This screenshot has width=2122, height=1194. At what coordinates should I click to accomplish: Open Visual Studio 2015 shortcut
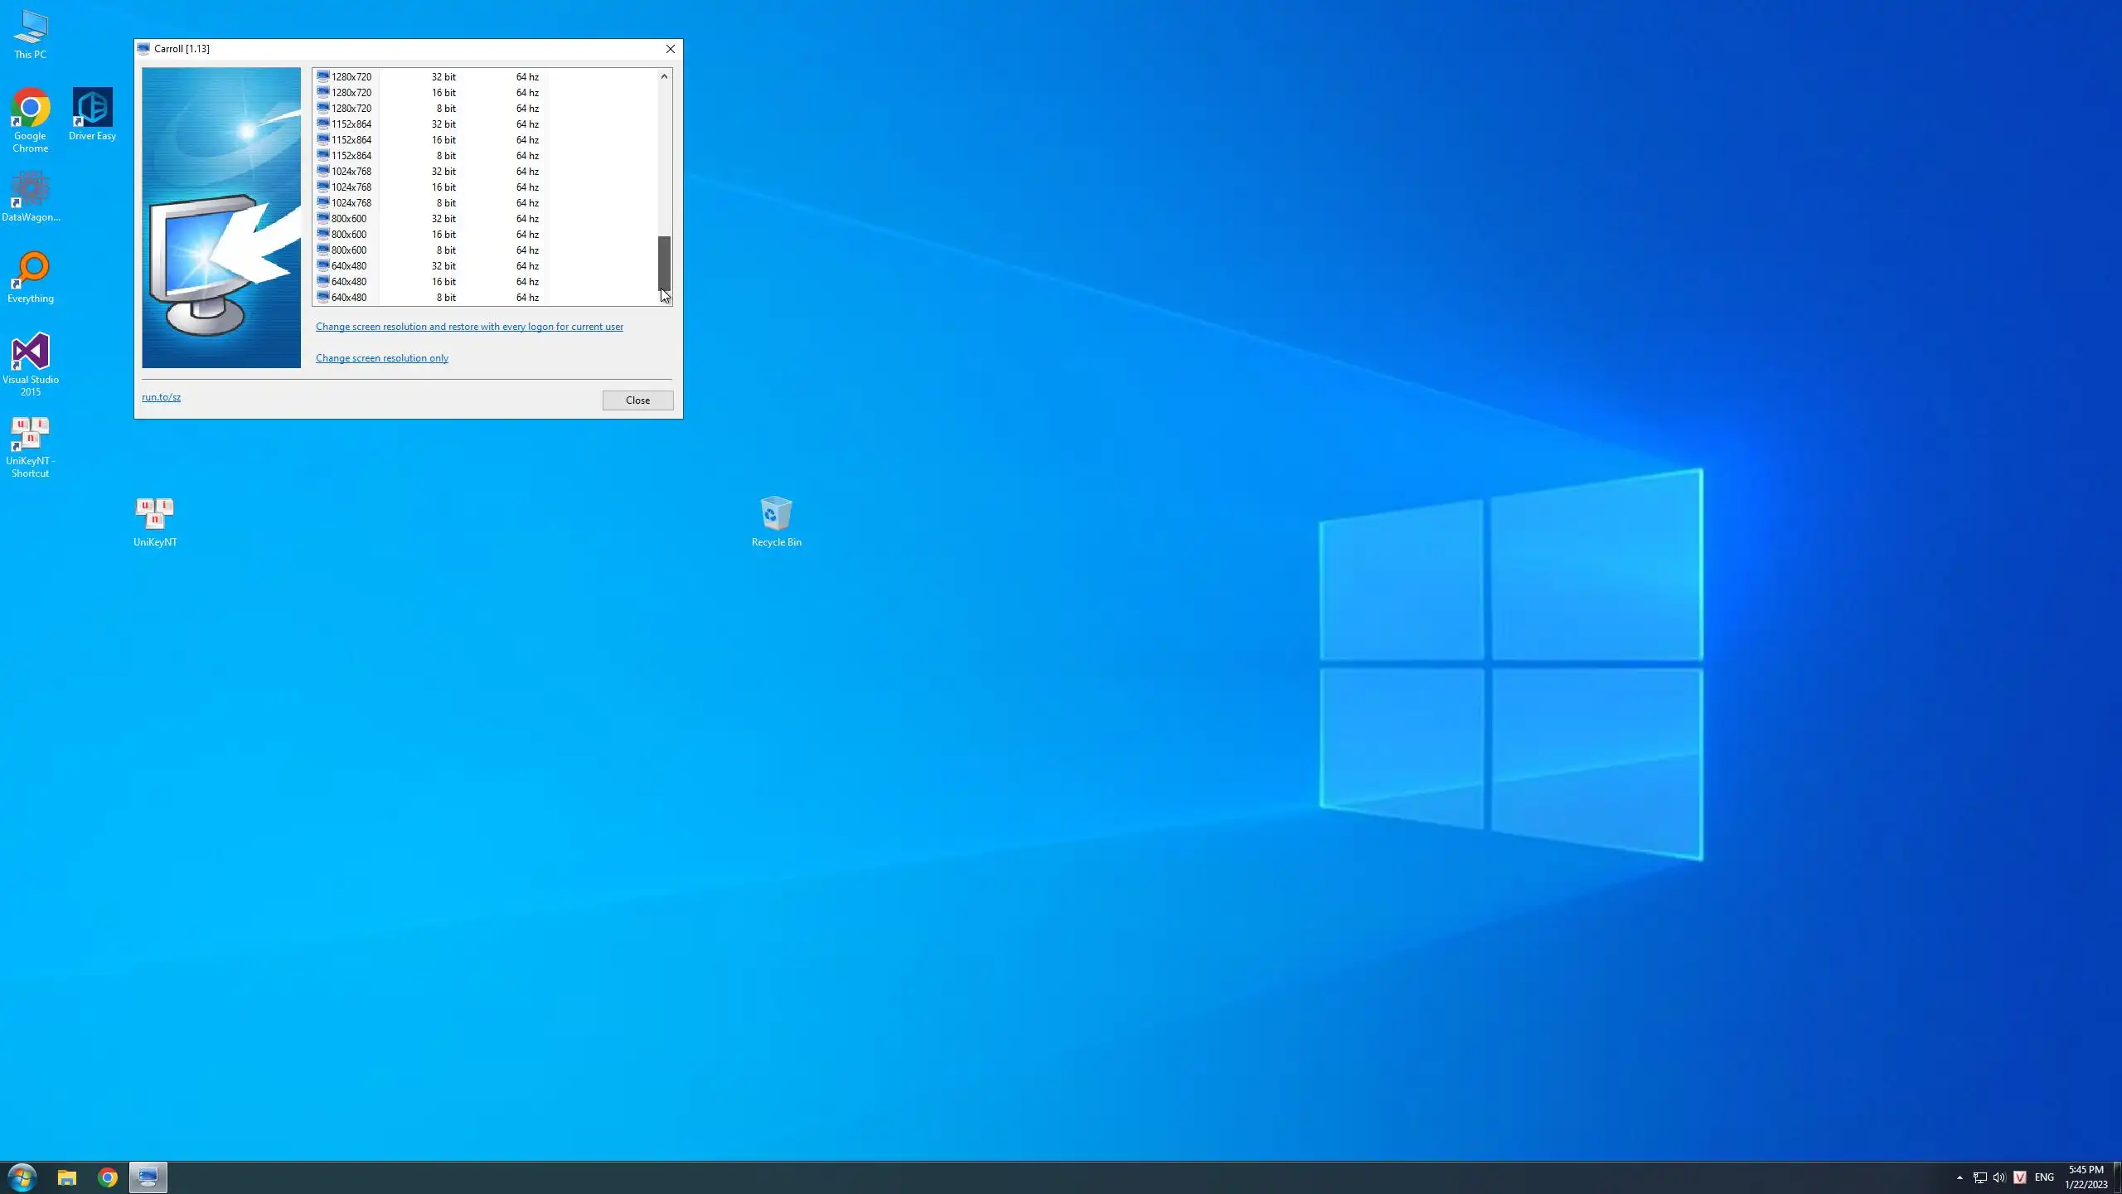[31, 352]
